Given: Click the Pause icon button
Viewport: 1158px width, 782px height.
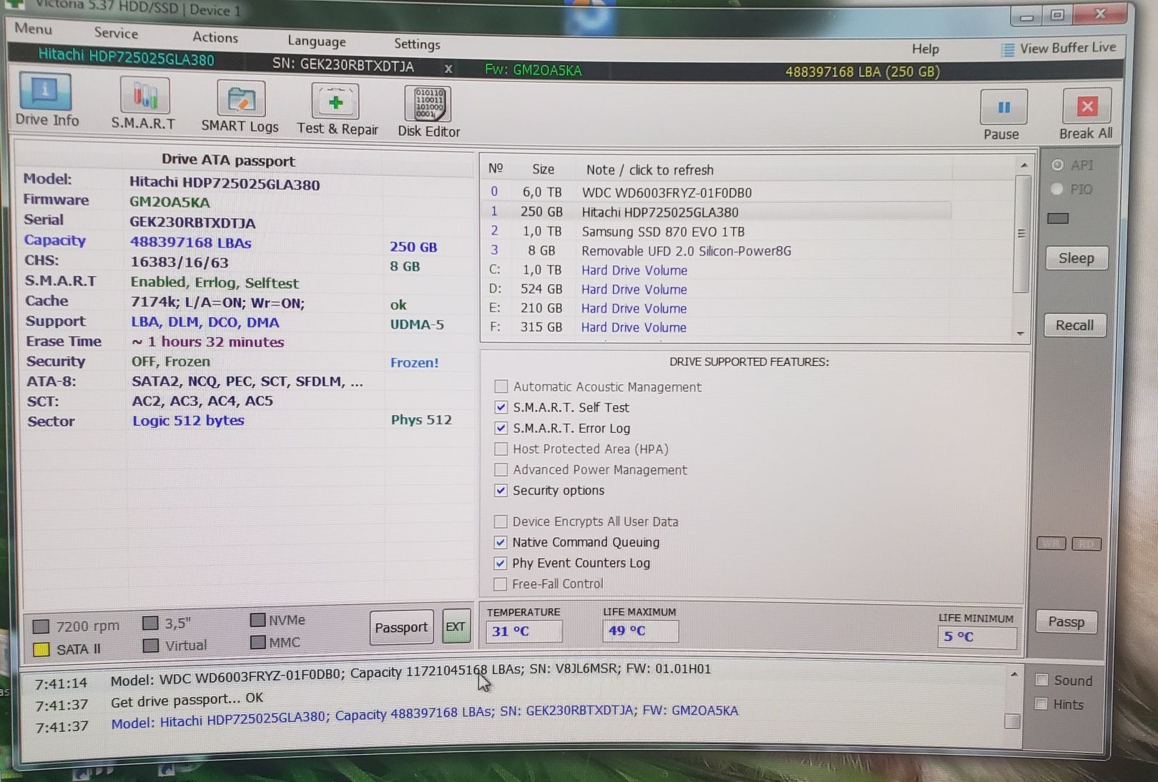Looking at the screenshot, I should (x=1003, y=107).
